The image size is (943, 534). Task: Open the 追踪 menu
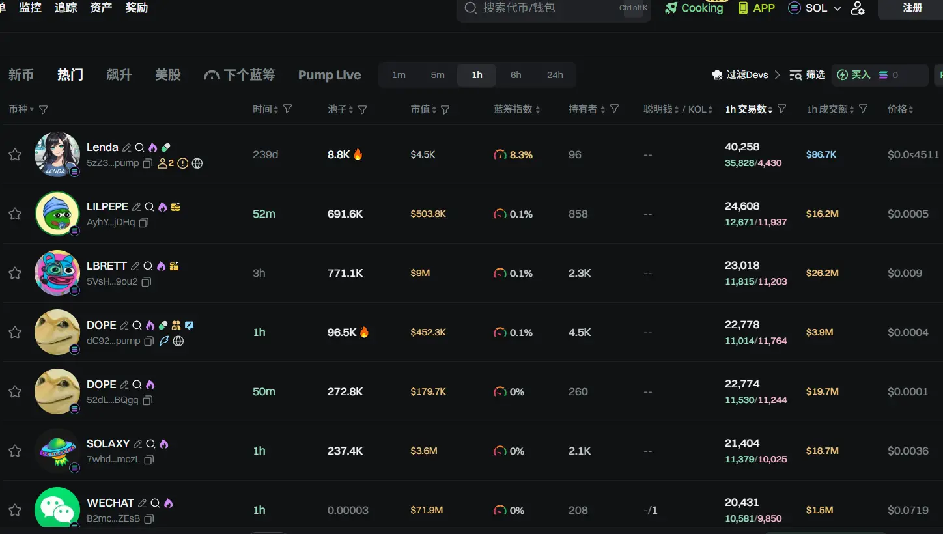pos(66,8)
